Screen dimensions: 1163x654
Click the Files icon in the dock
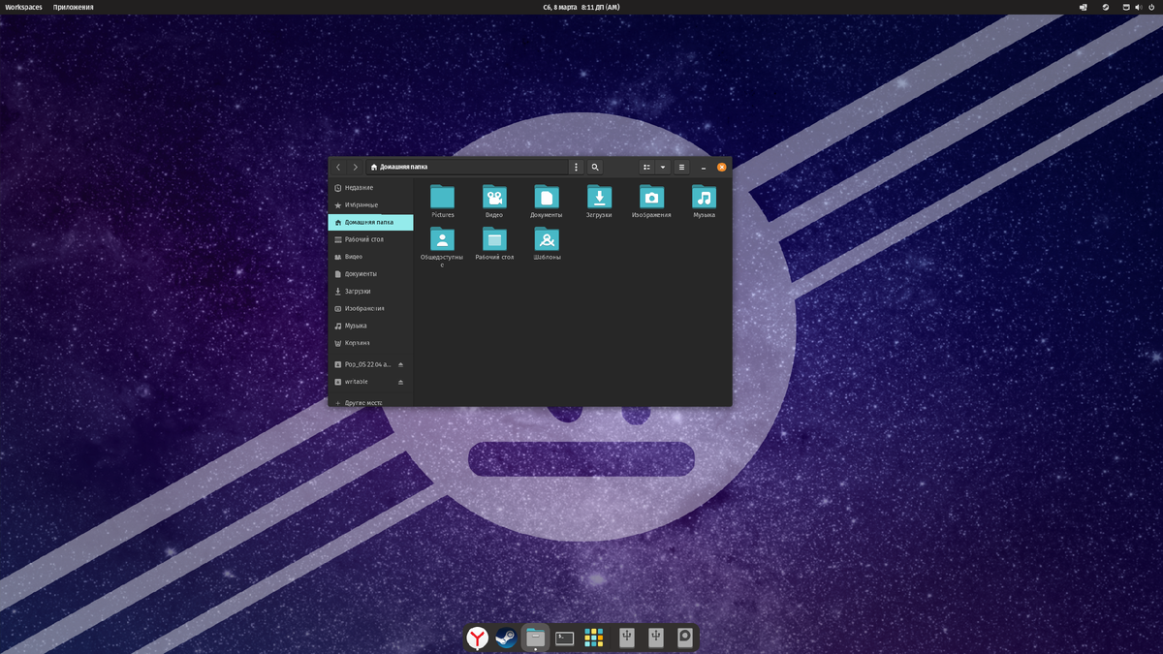(x=535, y=638)
